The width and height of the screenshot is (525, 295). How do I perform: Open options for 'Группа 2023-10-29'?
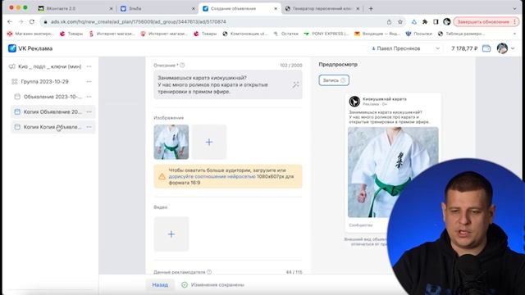(x=89, y=82)
